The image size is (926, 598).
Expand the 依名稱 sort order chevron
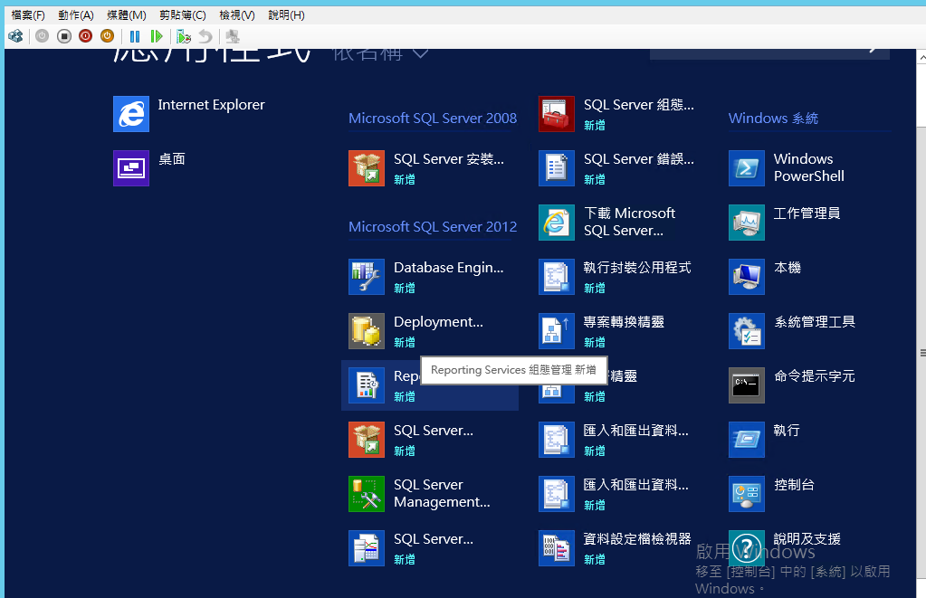click(x=421, y=53)
